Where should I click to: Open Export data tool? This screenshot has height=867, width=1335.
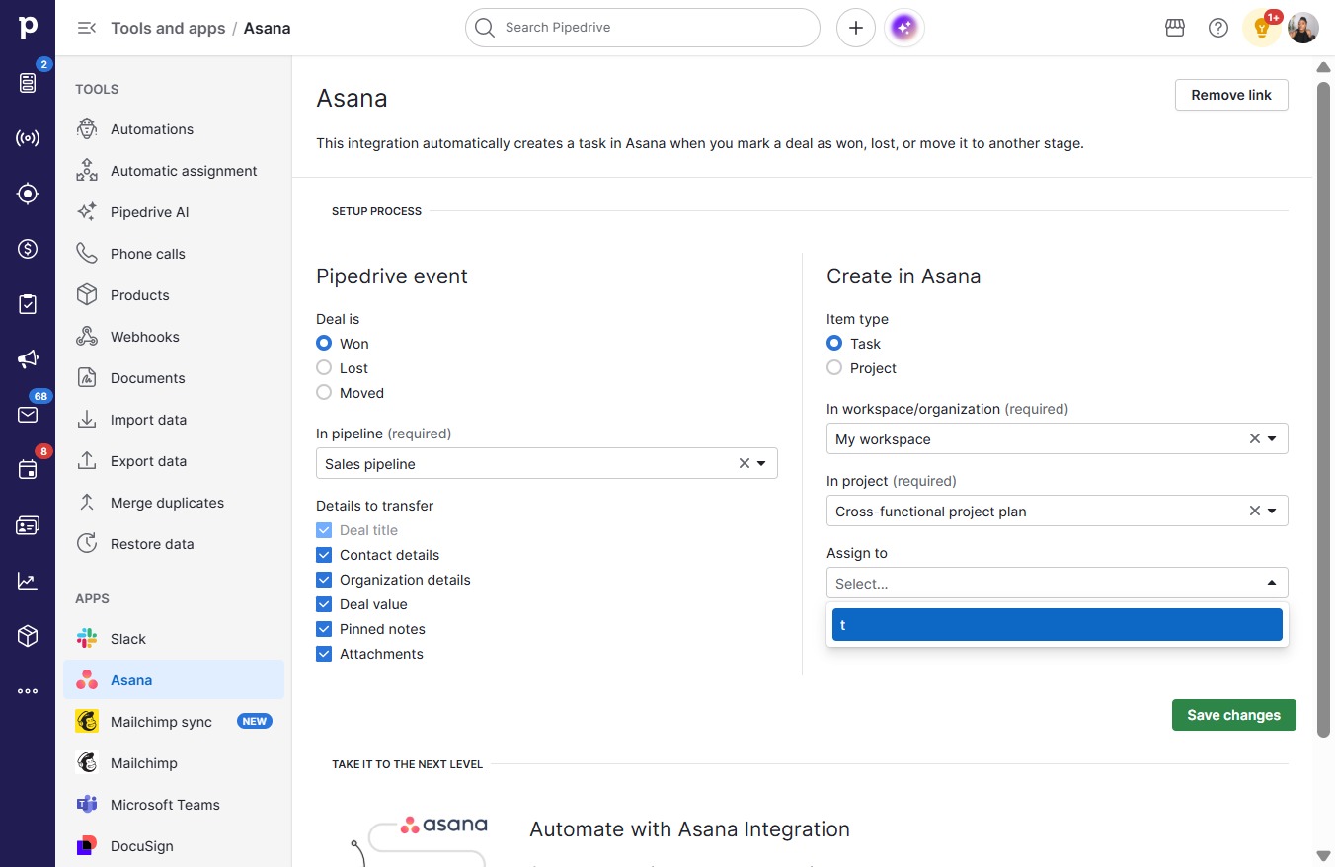pos(174,461)
